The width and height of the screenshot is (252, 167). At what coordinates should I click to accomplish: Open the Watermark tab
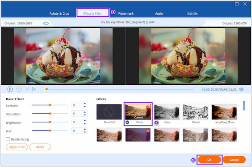coord(126,13)
